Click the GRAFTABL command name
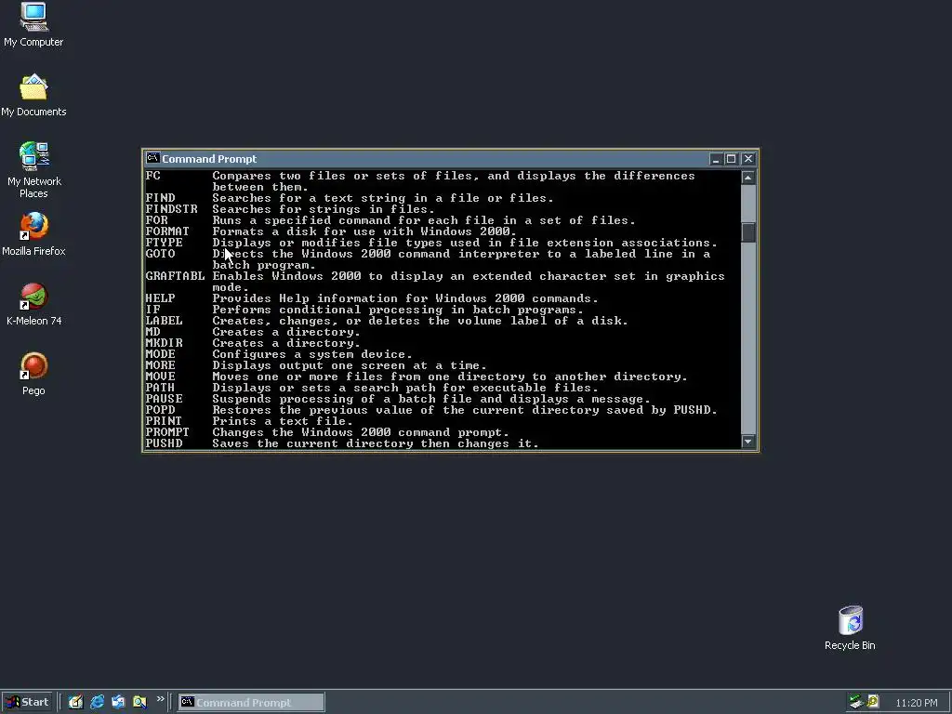The width and height of the screenshot is (952, 714). pos(176,276)
